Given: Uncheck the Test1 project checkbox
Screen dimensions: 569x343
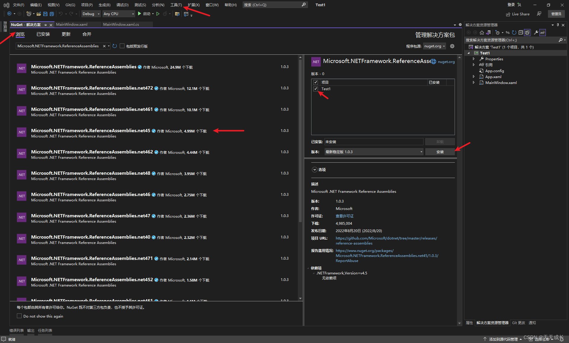Looking at the screenshot, I should 316,89.
